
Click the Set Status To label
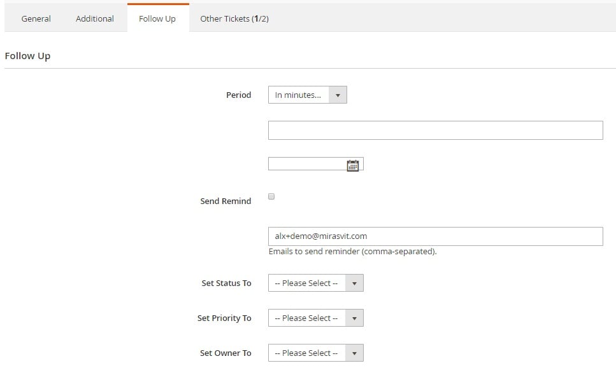(x=226, y=283)
